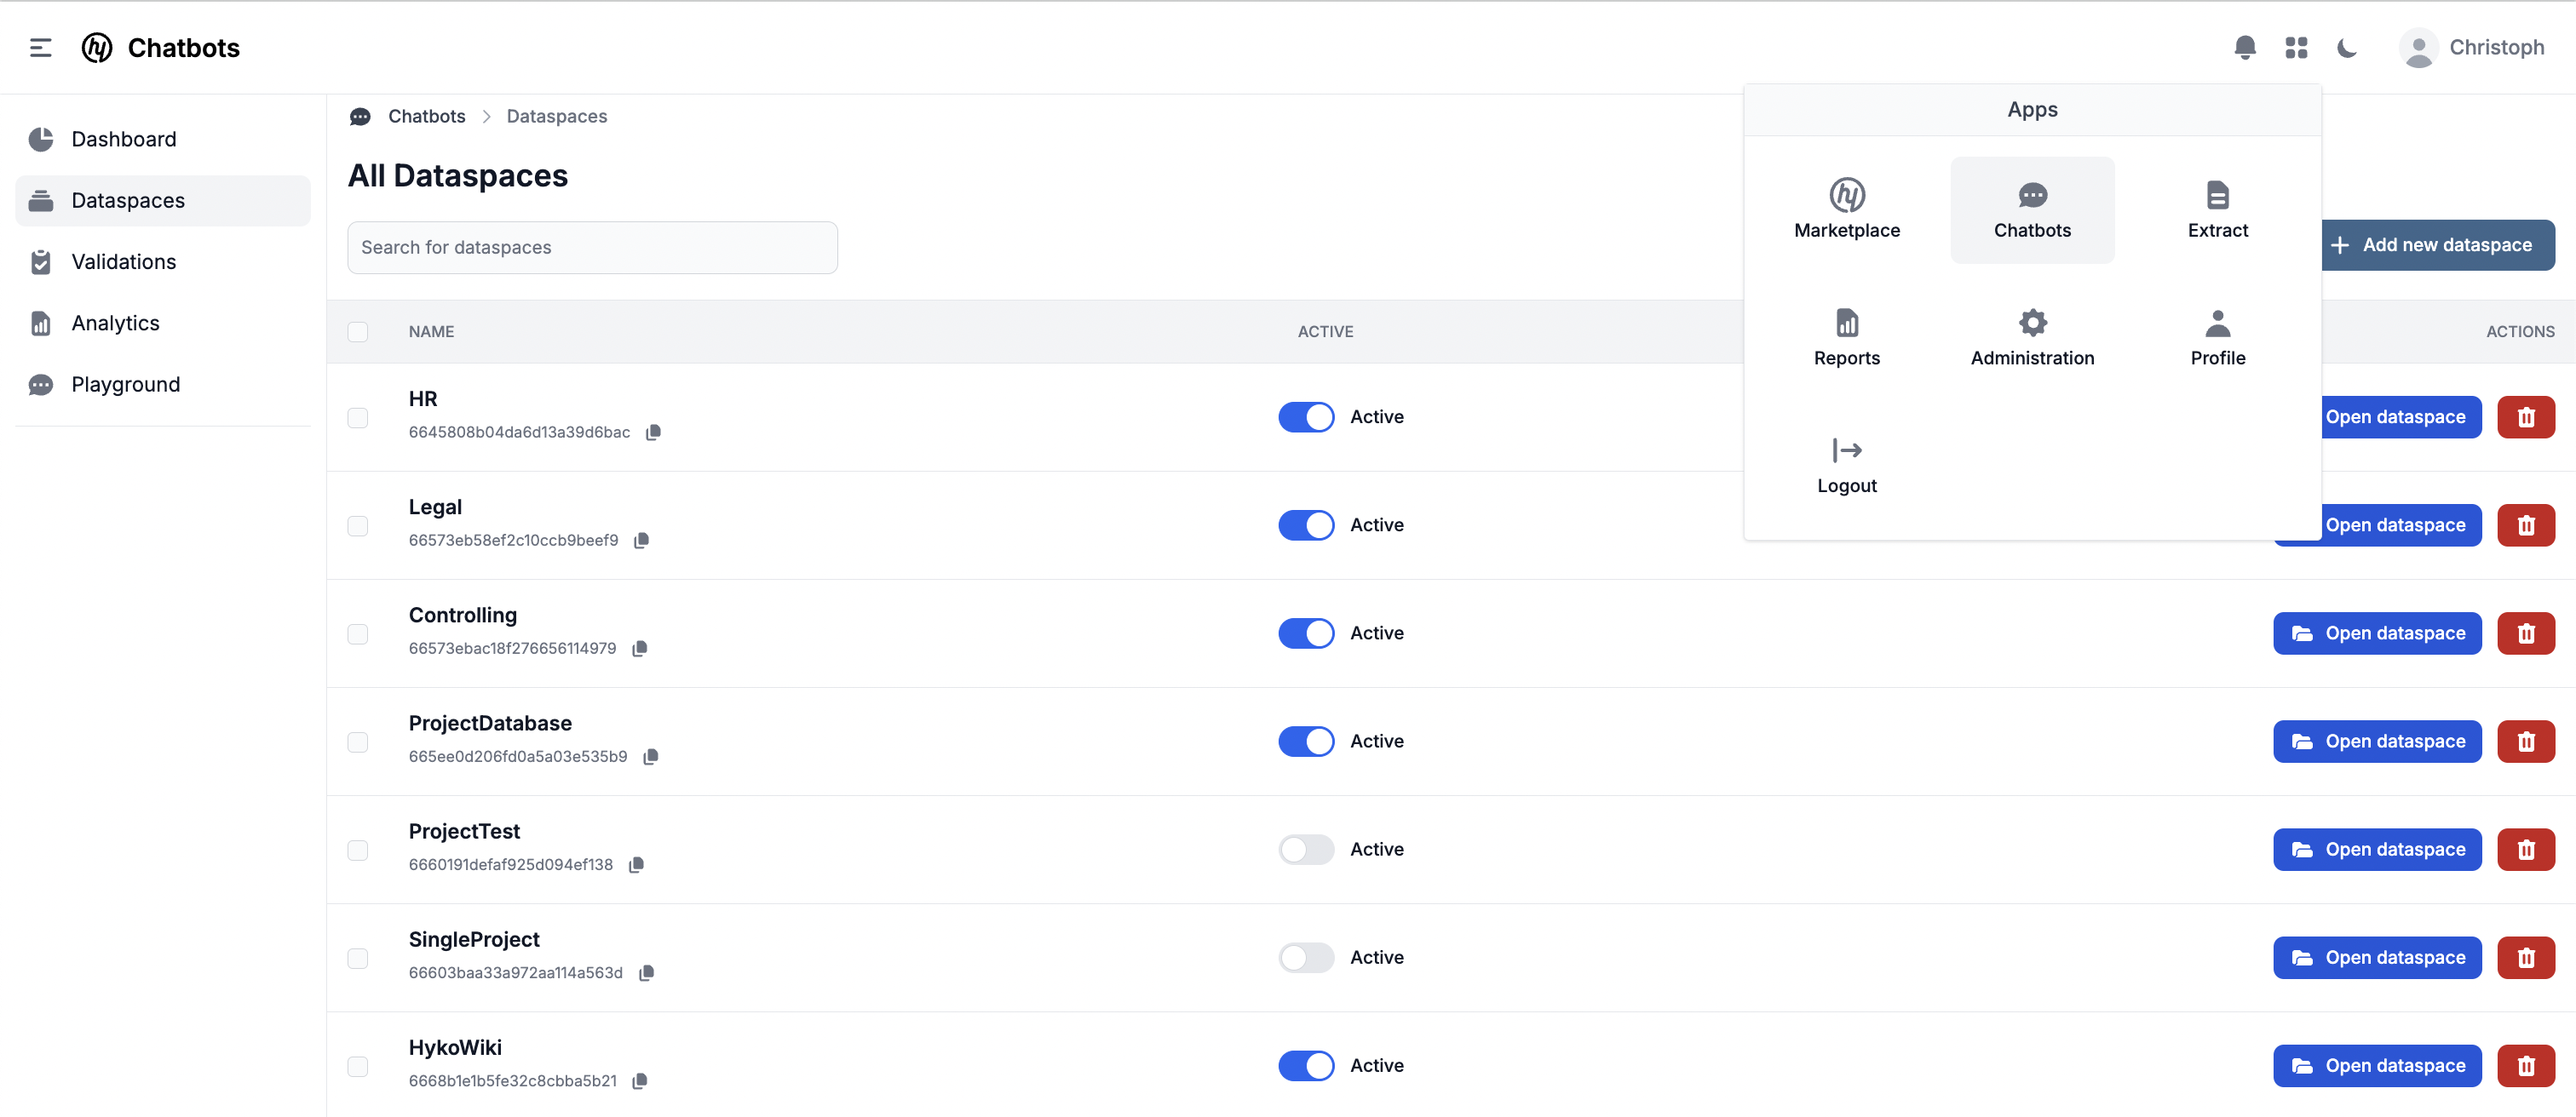Image resolution: width=2576 pixels, height=1117 pixels.
Task: Deactivate the HR dataspace toggle
Action: (x=1306, y=416)
